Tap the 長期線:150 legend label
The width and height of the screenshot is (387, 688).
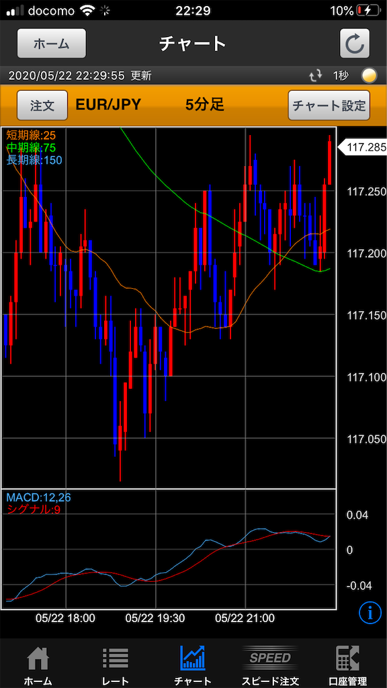pyautogui.click(x=34, y=160)
